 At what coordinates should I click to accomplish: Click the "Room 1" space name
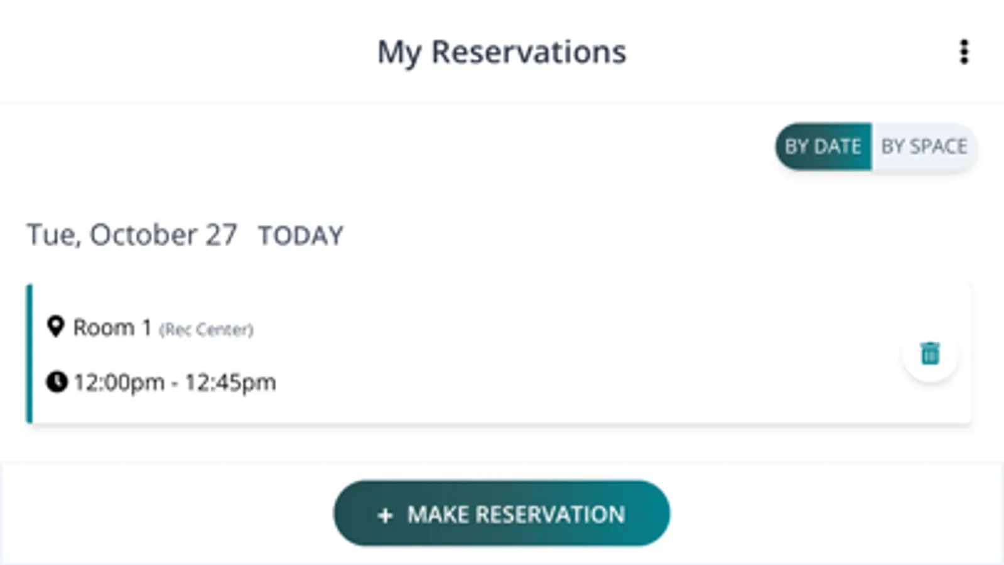112,328
